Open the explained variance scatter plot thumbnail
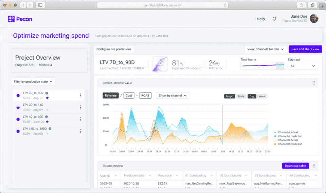This screenshot has height=193, width=326. pos(160,64)
